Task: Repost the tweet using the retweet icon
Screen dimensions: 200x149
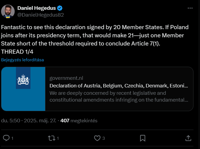Action: (x=52, y=138)
